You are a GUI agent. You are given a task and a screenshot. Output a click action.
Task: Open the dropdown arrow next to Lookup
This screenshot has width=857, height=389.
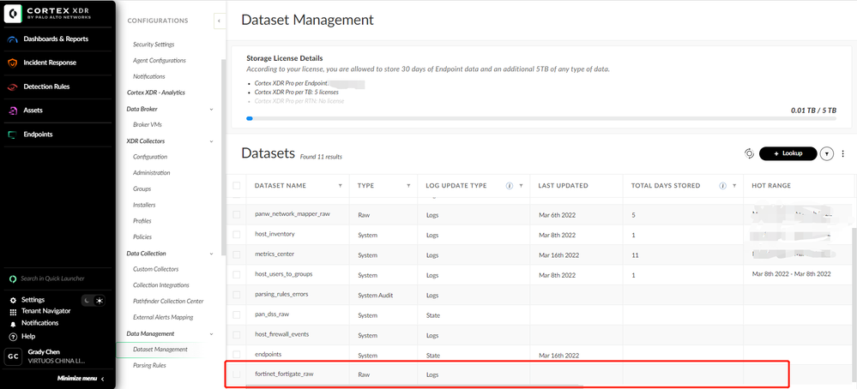tap(826, 154)
